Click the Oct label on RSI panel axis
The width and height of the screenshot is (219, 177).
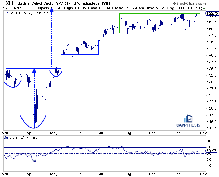click(177, 174)
